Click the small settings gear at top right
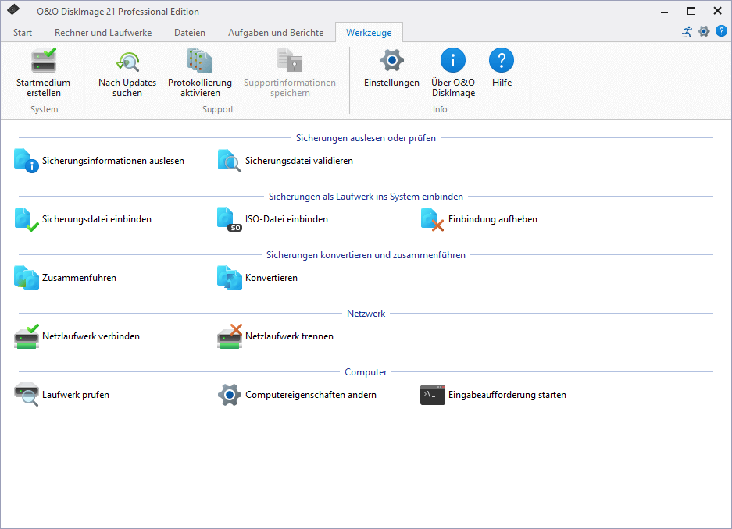The height and width of the screenshot is (529, 732). point(704,31)
